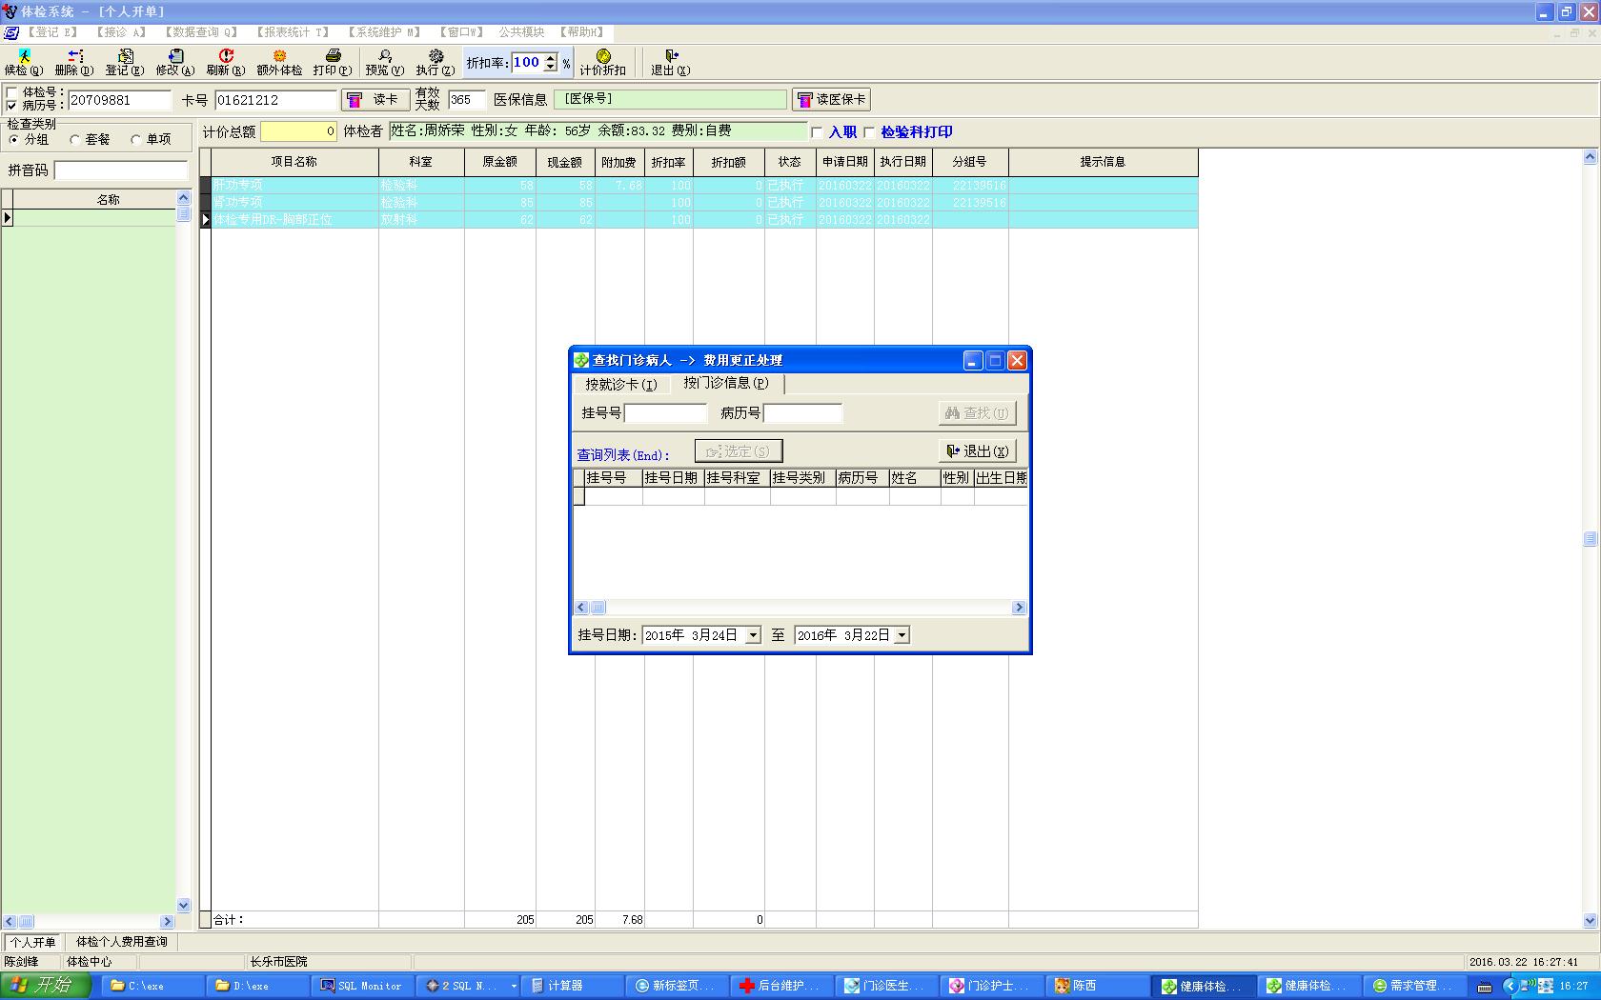This screenshot has width=1601, height=1000.
Task: Open the 系统维护 M menu
Action: click(384, 32)
